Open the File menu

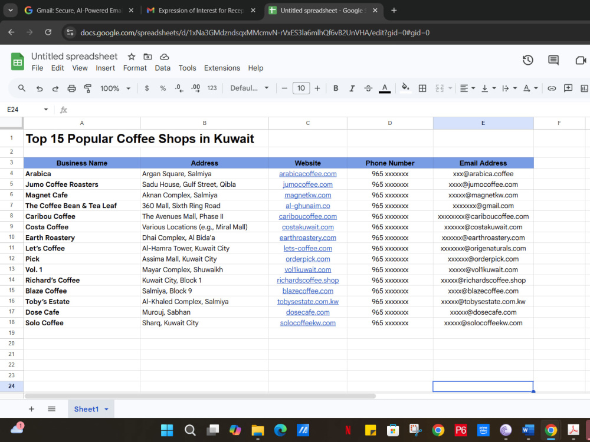pos(37,68)
